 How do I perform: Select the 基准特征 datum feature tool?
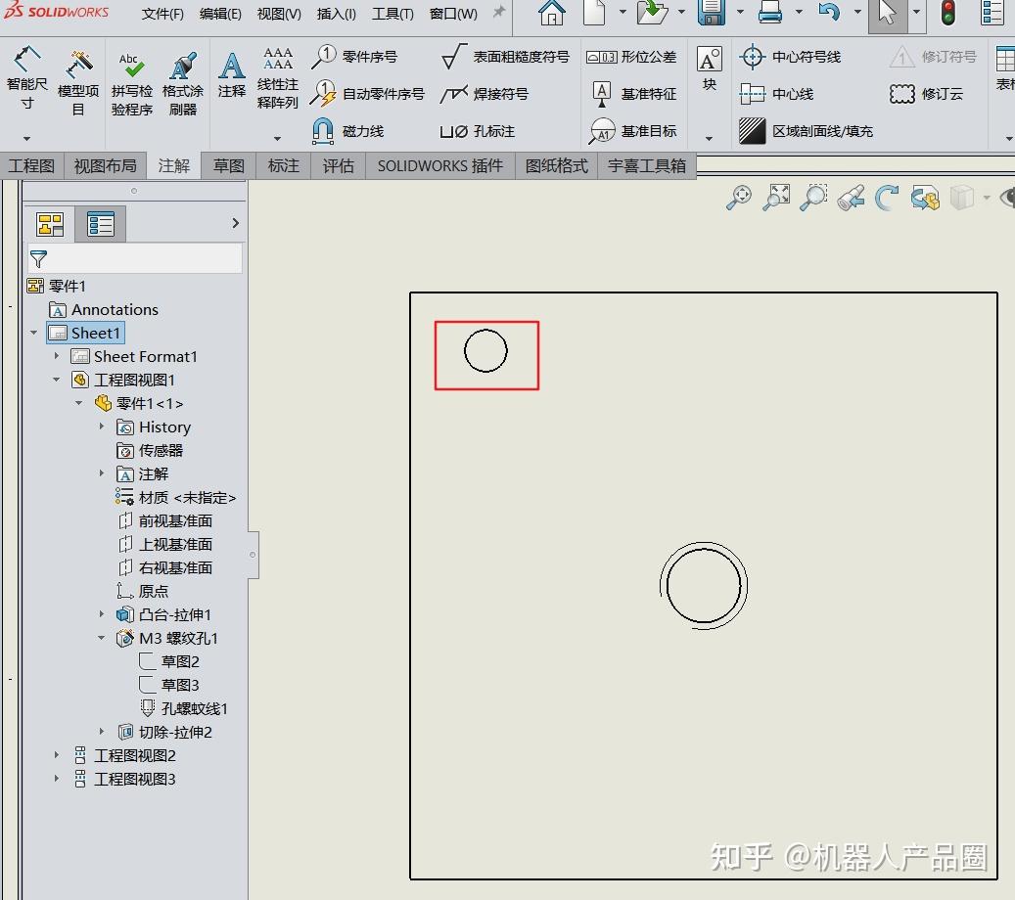(x=632, y=94)
